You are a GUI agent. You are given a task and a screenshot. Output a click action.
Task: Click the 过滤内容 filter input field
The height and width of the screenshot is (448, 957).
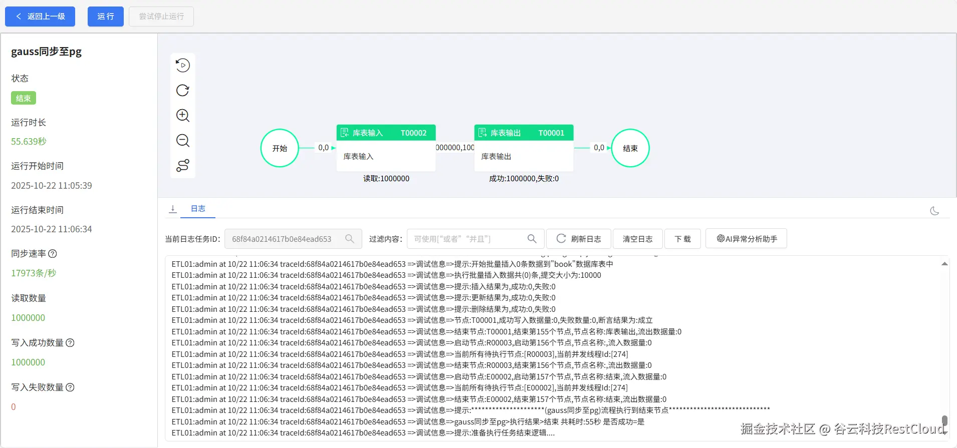tap(466, 239)
